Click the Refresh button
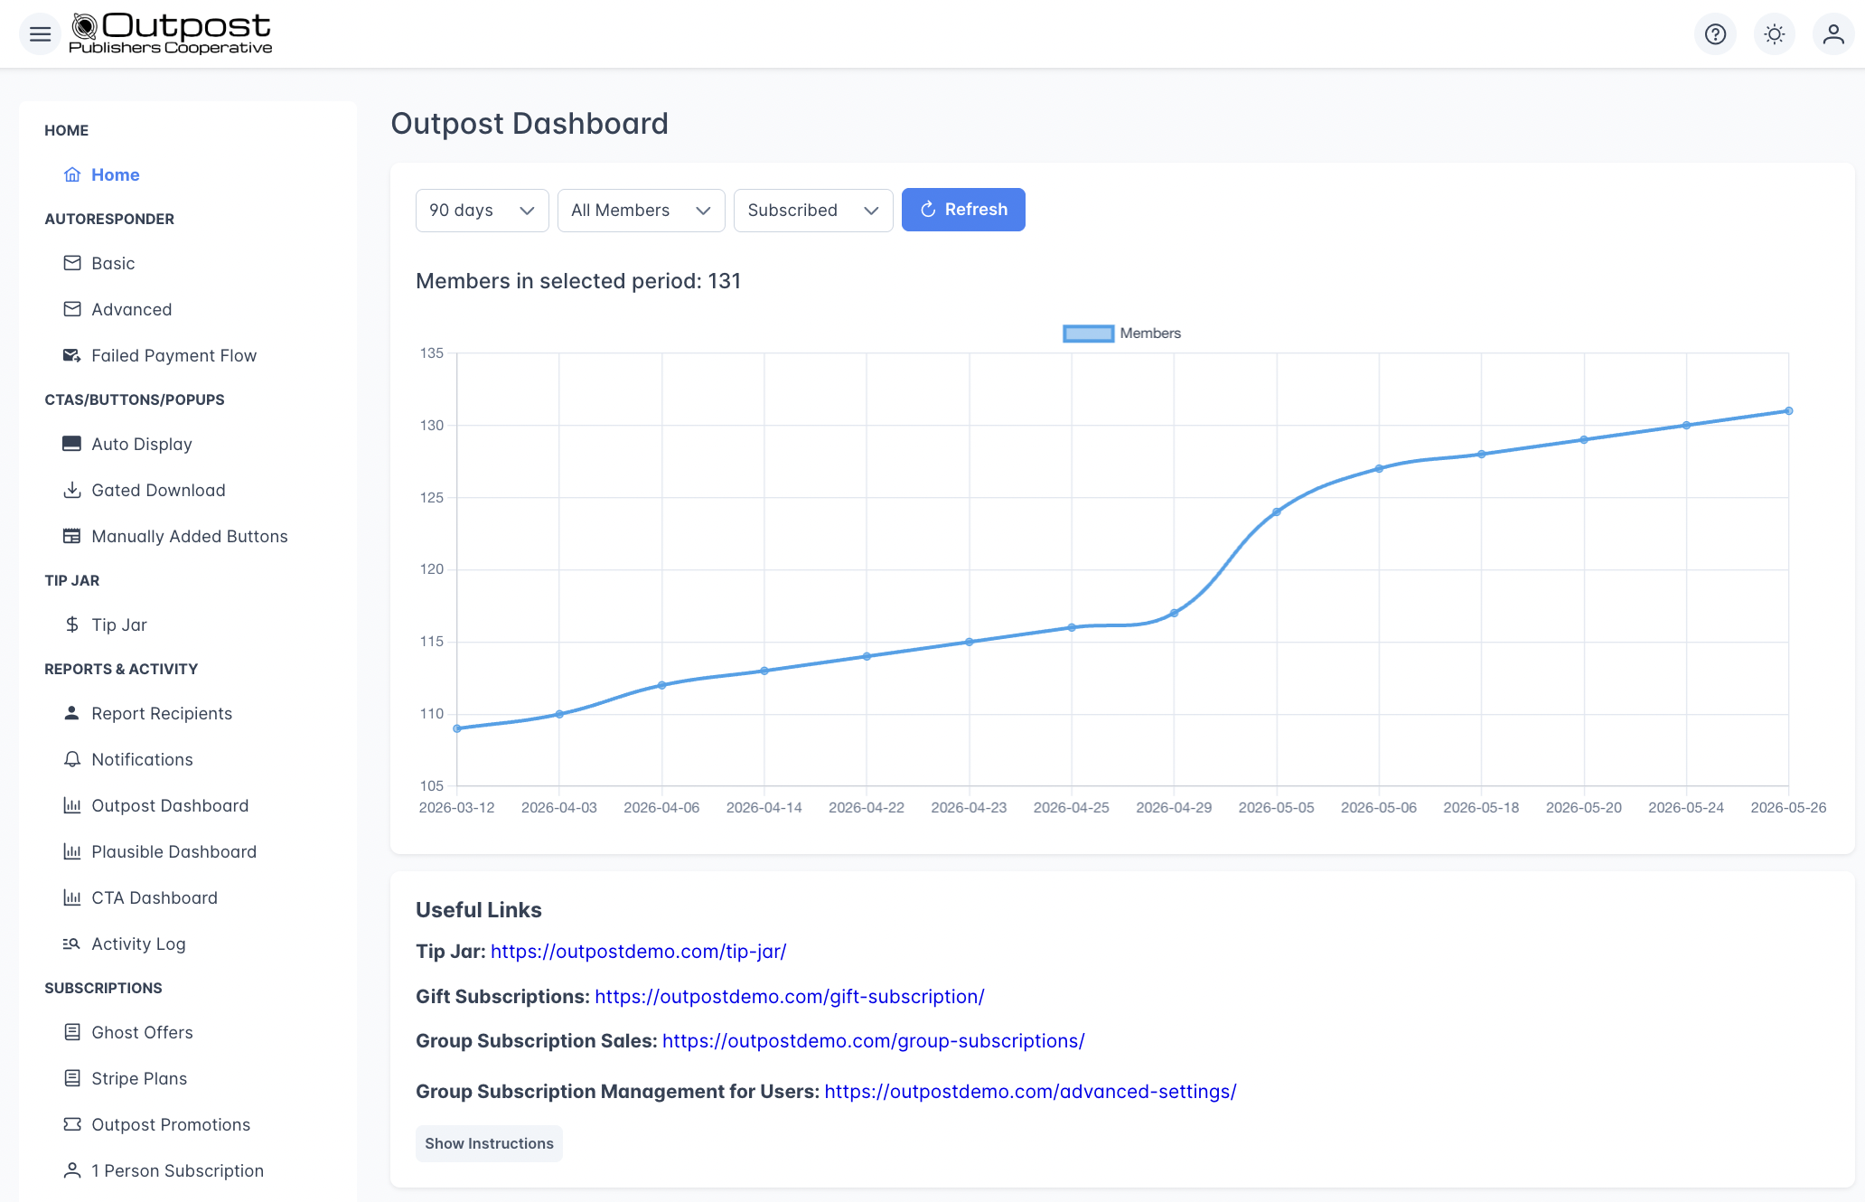1865x1202 pixels. [x=963, y=210]
